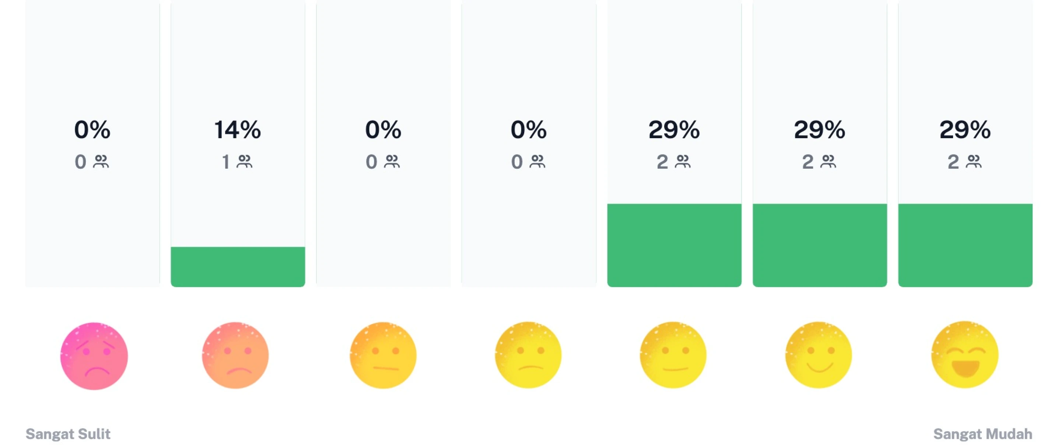The height and width of the screenshot is (445, 1058).
Task: Click the rightmost green 29% bar
Action: tap(965, 245)
